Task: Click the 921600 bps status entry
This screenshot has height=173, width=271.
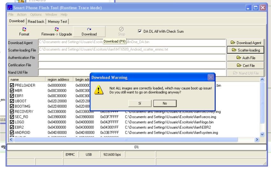Action: click(112, 155)
